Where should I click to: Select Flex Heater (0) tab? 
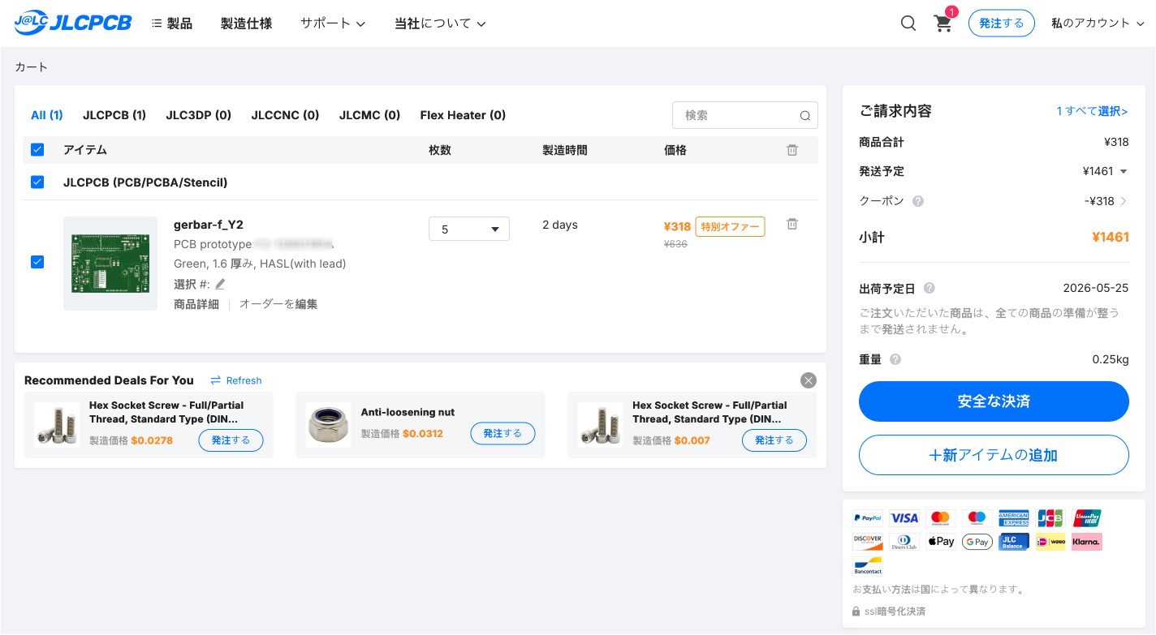pyautogui.click(x=463, y=115)
